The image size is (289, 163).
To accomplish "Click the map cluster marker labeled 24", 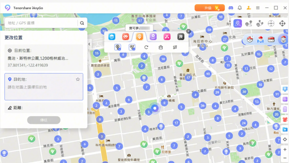I will coord(244,123).
